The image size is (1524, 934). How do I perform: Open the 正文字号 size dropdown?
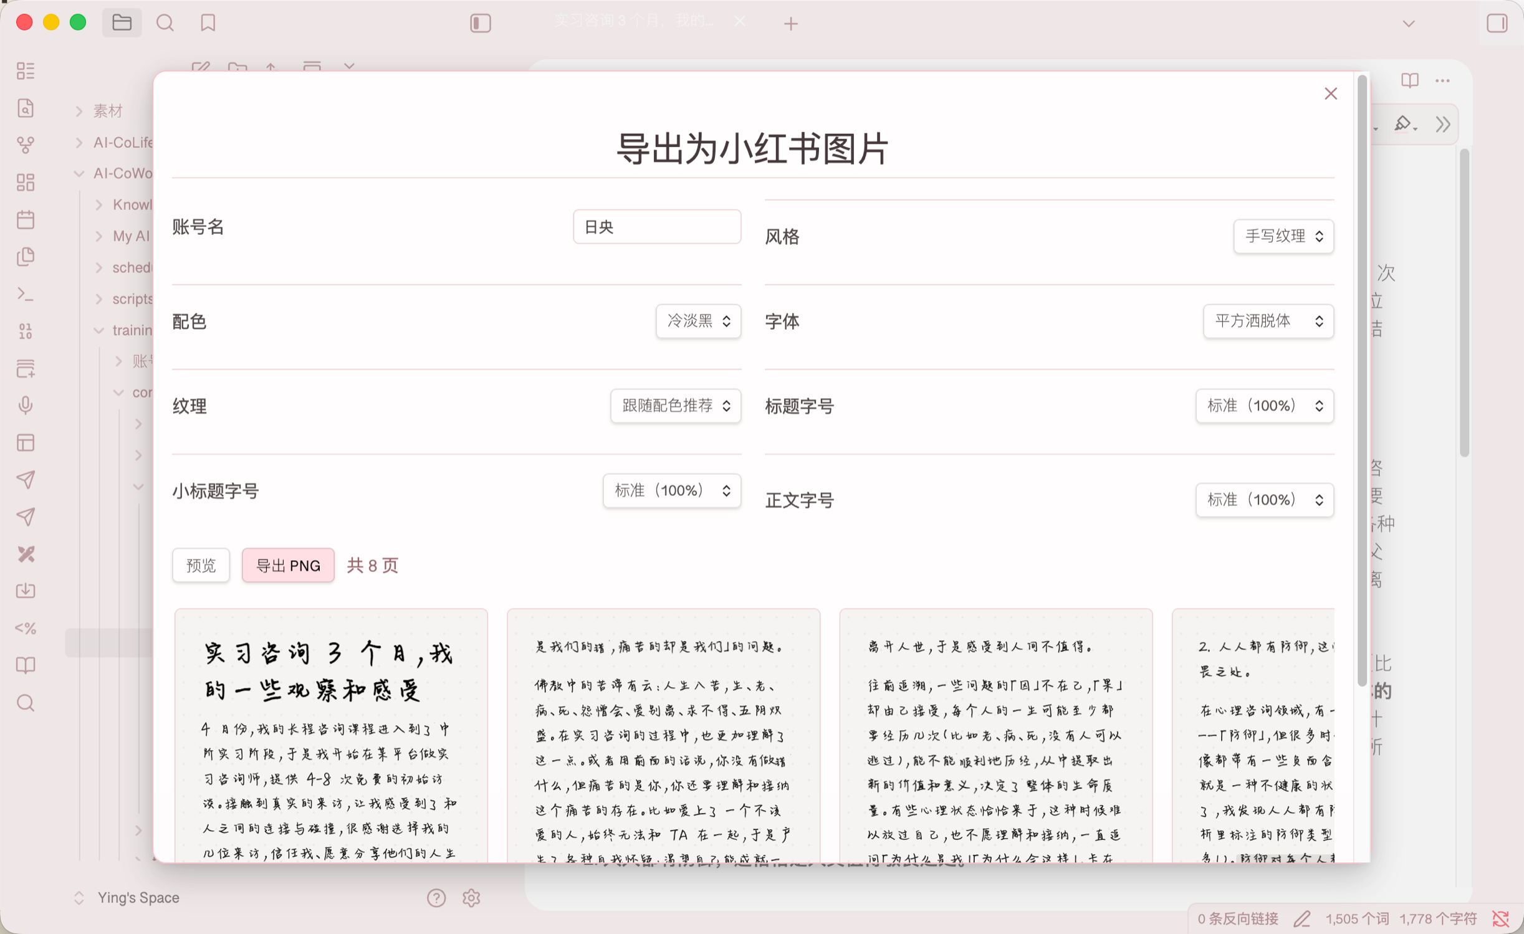[x=1265, y=500]
